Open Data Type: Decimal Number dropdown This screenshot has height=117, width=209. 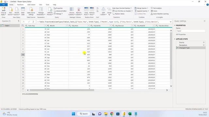click(122, 8)
